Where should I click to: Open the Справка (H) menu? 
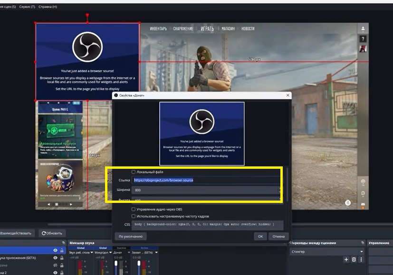tap(48, 7)
